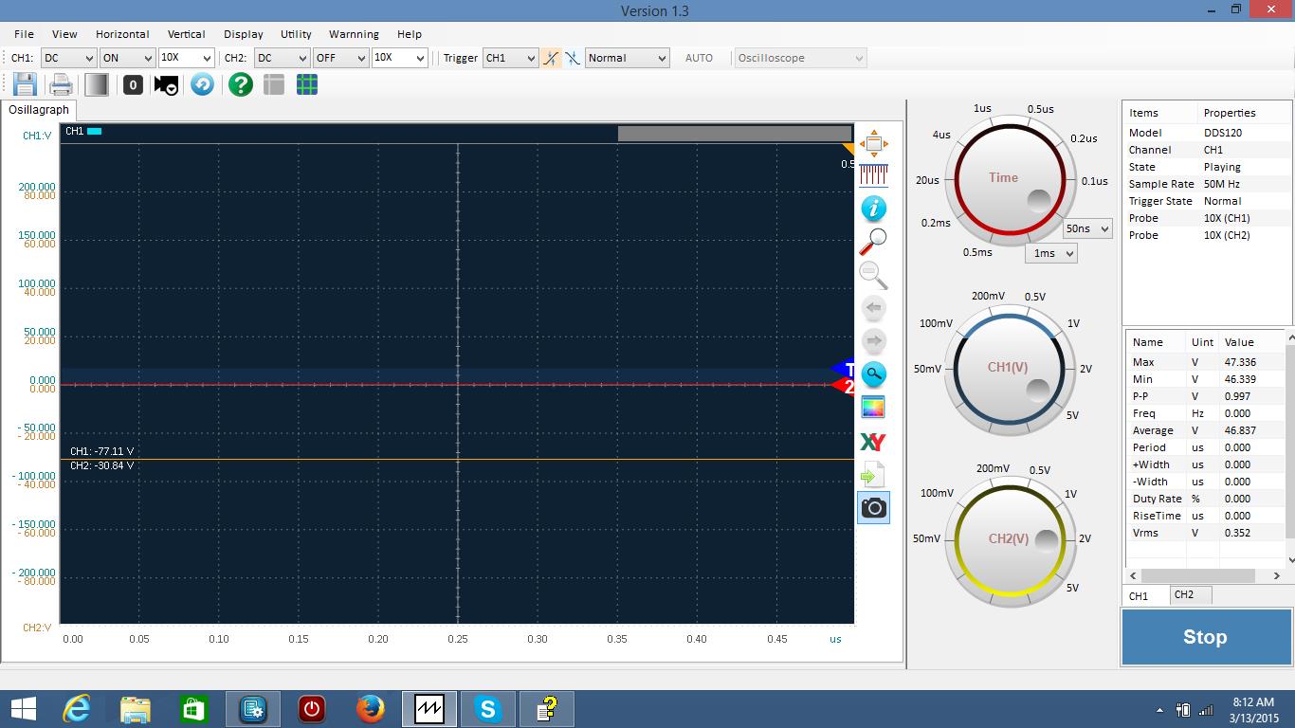Click the AUTO trigger button
This screenshot has height=728, width=1295.
[699, 58]
